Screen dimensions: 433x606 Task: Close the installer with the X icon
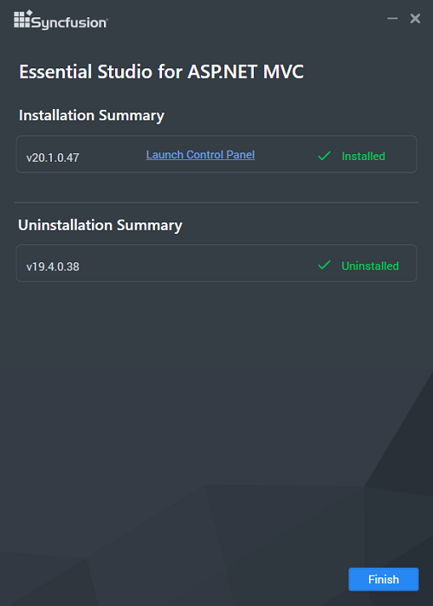415,18
